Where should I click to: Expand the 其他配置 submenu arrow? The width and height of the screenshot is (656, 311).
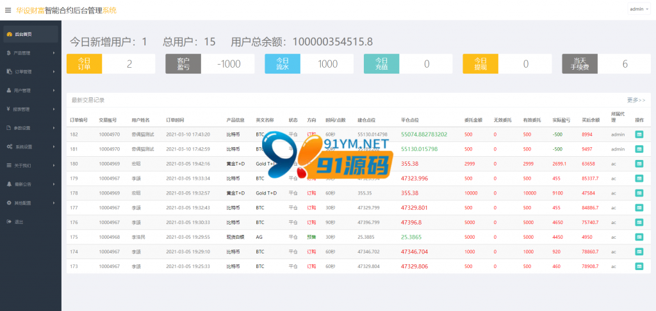[x=54, y=203]
